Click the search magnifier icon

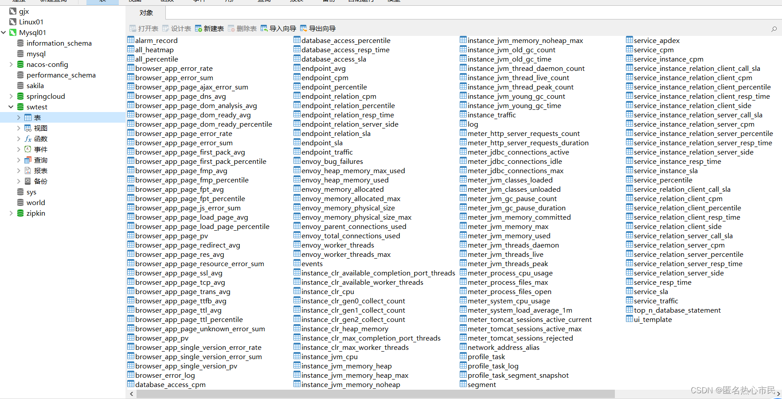pos(774,29)
